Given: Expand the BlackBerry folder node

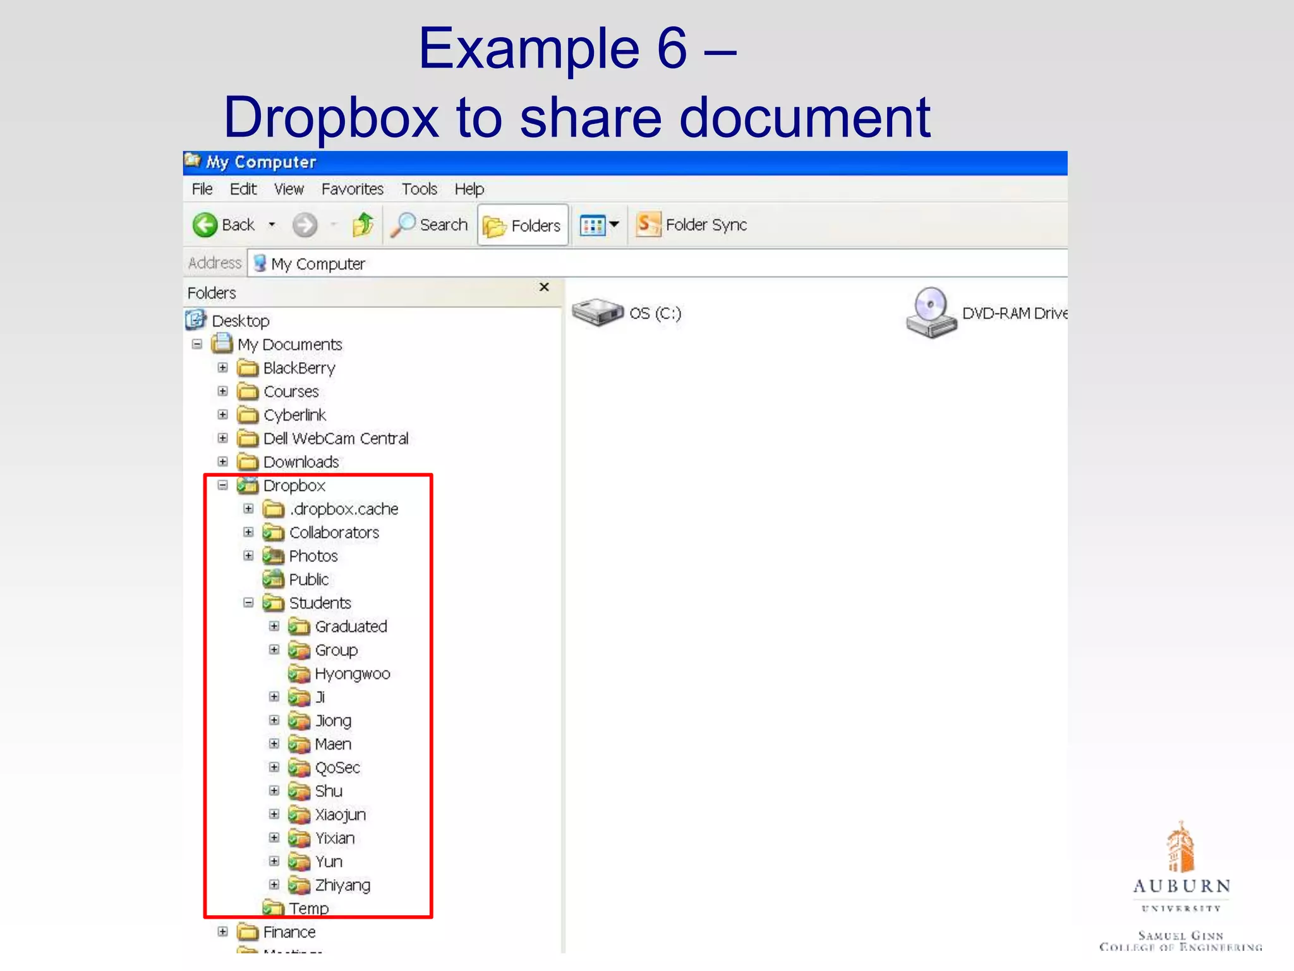Looking at the screenshot, I should 222,368.
